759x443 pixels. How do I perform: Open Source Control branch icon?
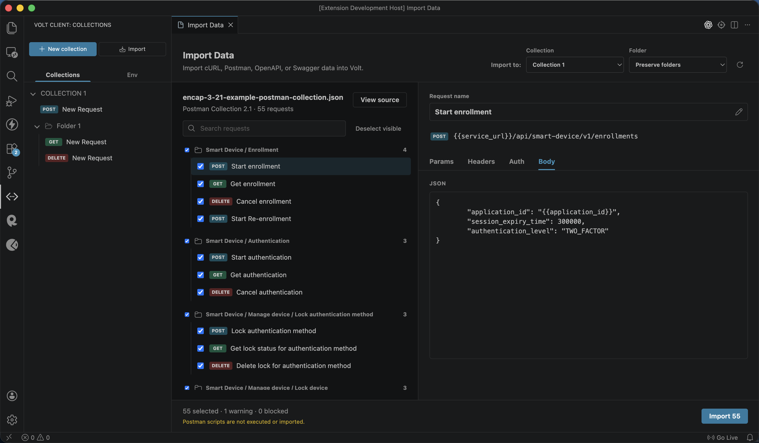12,172
